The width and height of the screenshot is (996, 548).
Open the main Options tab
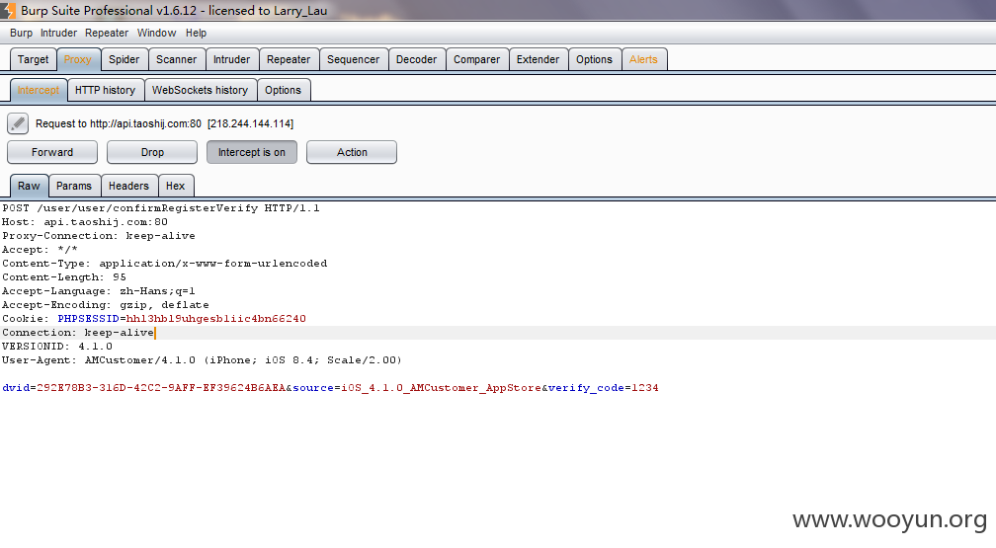coord(594,59)
